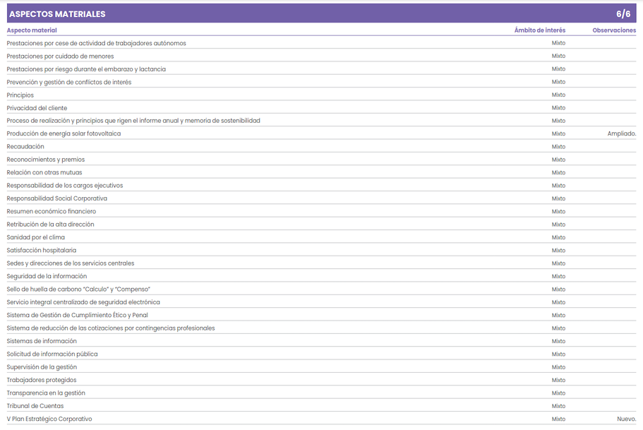This screenshot has height=430, width=643.
Task: Click 'Sistema de Gestión de Cumplimiento Ético y Penal'
Action: click(77, 315)
